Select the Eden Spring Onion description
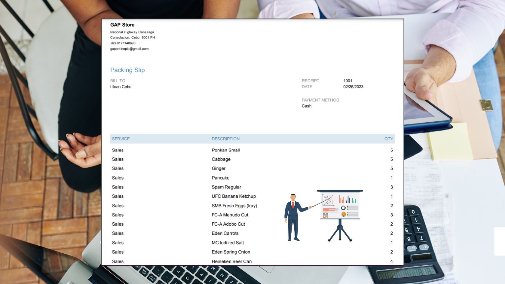This screenshot has height=284, width=505. (231, 252)
